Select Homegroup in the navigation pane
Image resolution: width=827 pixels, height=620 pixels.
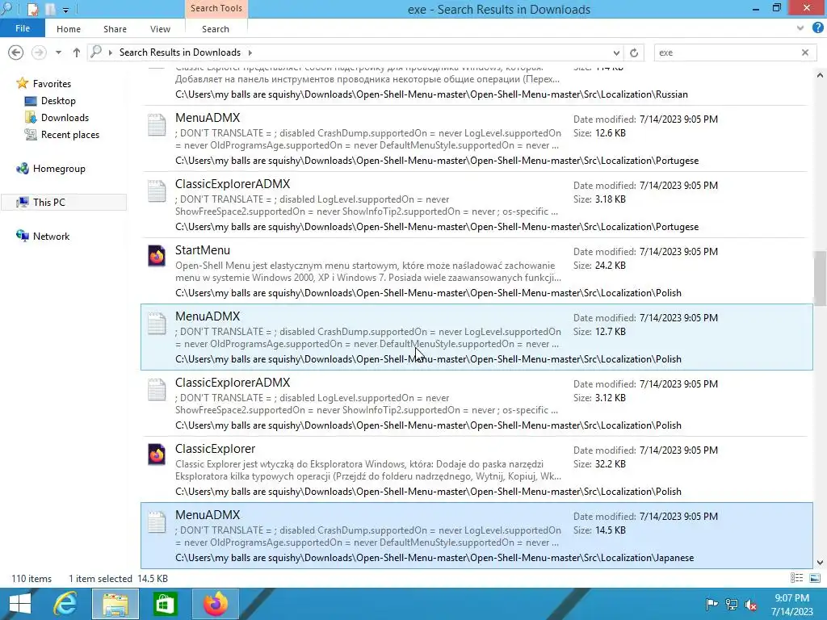(59, 169)
